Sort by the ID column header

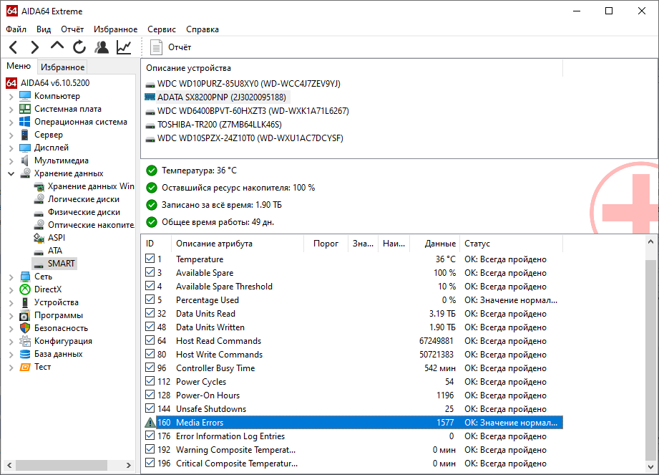point(156,244)
